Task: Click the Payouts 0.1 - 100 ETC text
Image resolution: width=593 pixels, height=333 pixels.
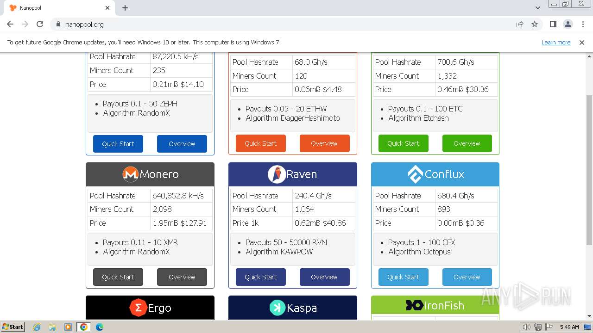Action: click(x=425, y=109)
